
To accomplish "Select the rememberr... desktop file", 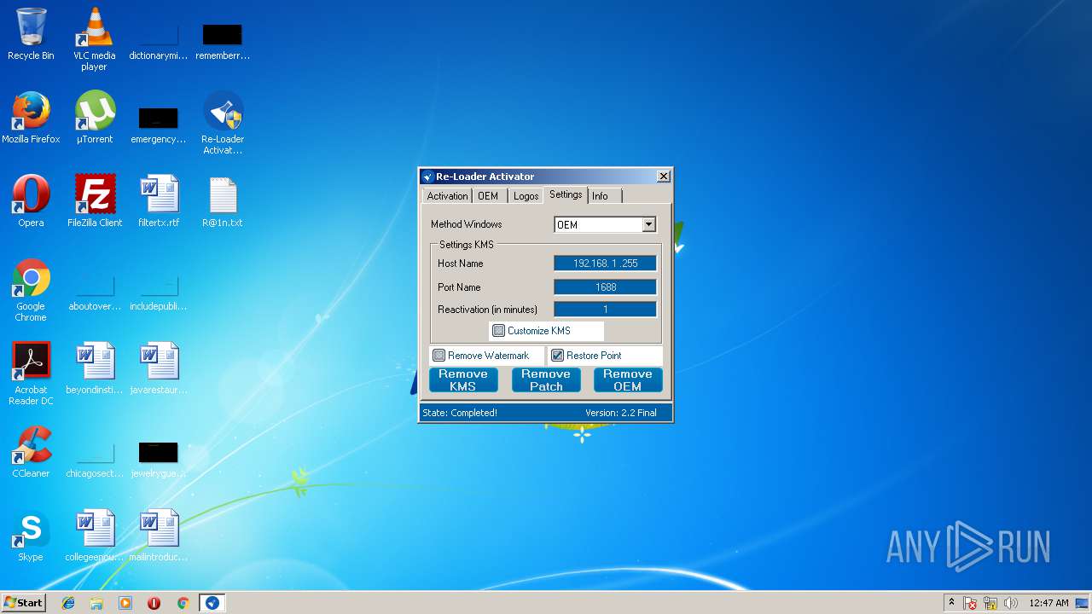I will pyautogui.click(x=222, y=41).
